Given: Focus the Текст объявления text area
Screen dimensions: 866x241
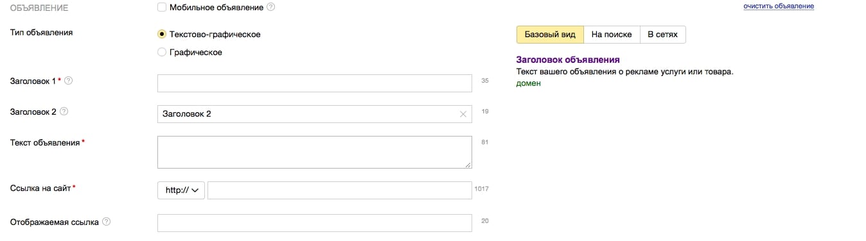Looking at the screenshot, I should pyautogui.click(x=315, y=152).
